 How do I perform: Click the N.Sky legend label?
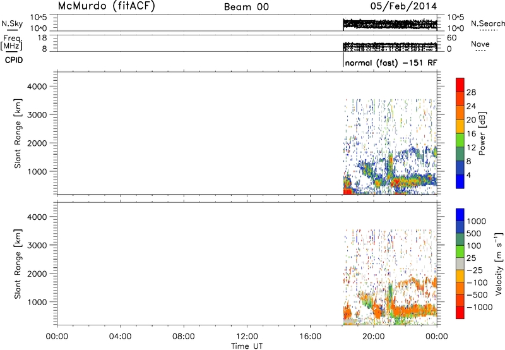coord(12,23)
